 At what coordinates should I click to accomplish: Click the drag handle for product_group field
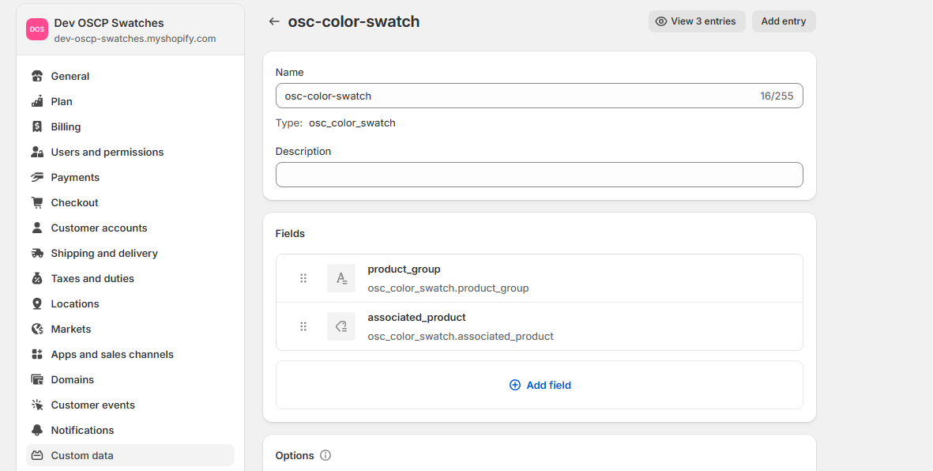click(x=303, y=278)
